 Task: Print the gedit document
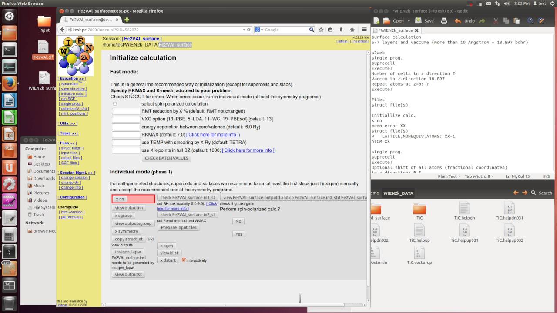444,20
